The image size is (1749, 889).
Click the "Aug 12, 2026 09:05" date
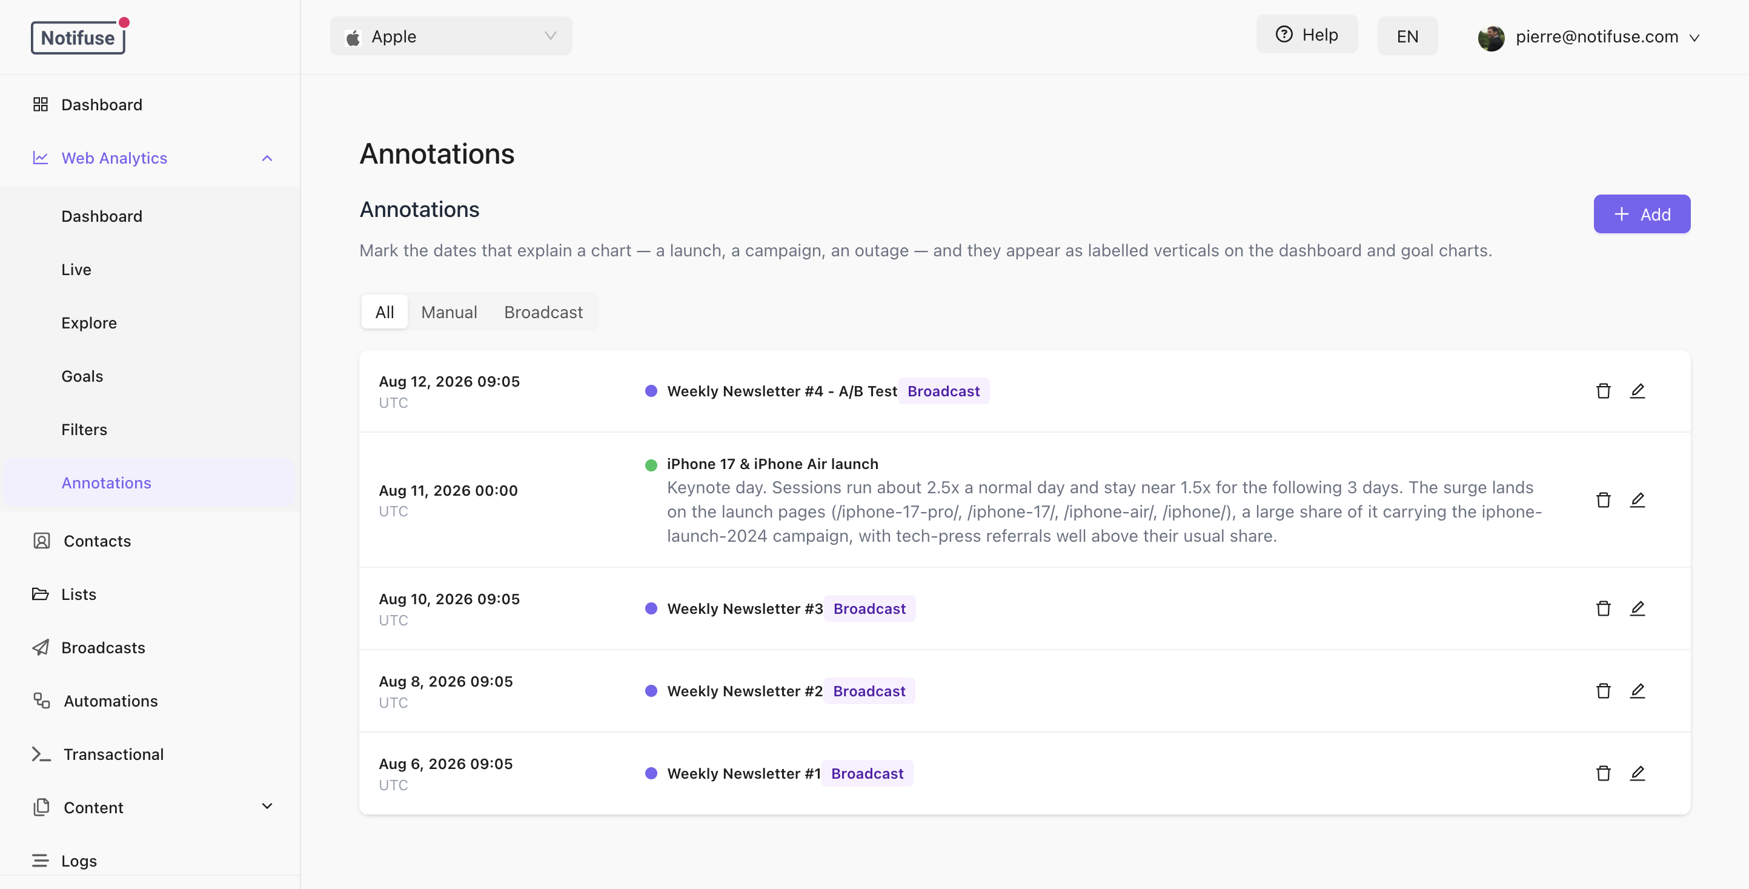click(x=449, y=381)
